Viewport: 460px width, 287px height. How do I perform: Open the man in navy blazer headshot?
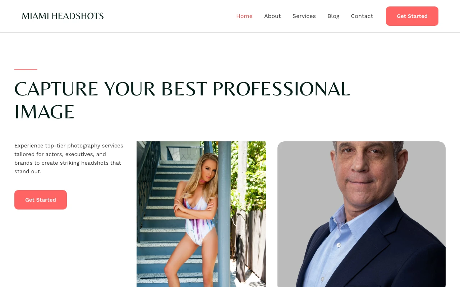(362, 214)
